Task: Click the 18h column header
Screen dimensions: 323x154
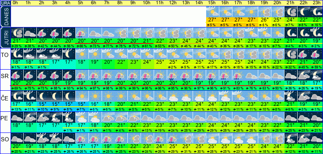Action: coord(251,3)
